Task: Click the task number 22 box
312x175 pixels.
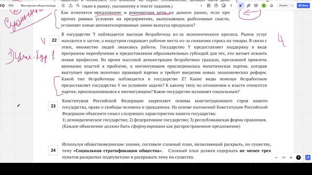Action: [54, 40]
